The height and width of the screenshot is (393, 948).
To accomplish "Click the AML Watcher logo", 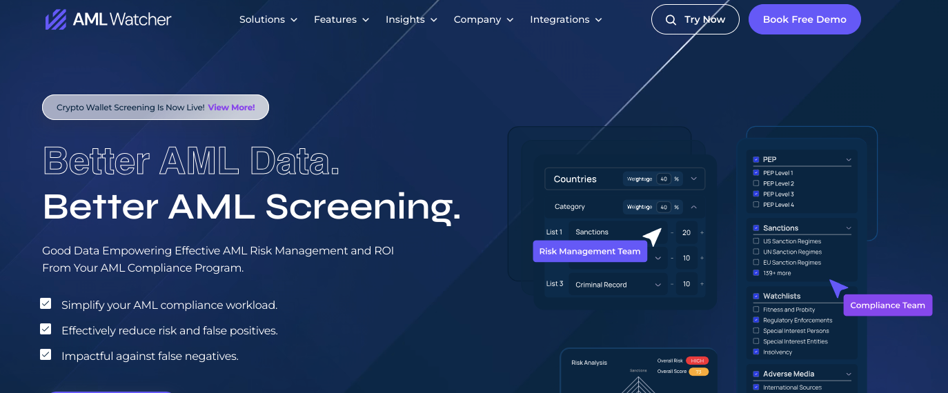I will point(108,19).
